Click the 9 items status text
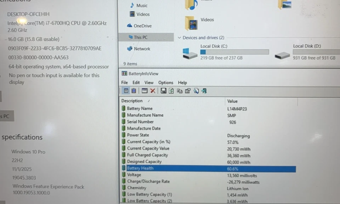Image resolution: width=340 pixels, height=204 pixels. [130, 64]
